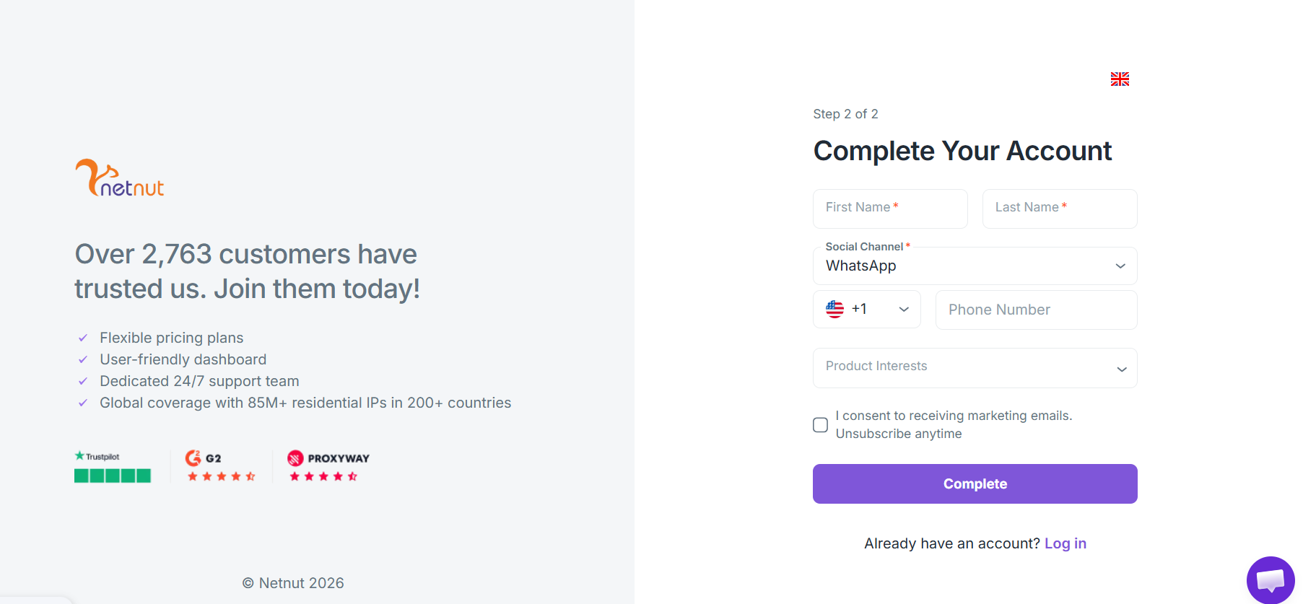Screen dimensions: 1303x604
Task: Open the Product Interests dropdown
Action: click(x=975, y=368)
